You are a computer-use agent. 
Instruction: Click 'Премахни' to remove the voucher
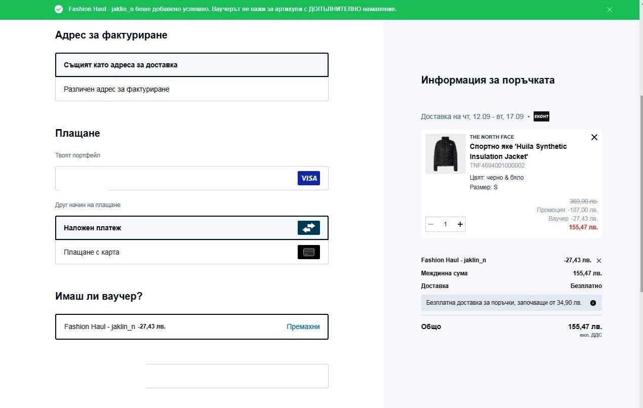(303, 327)
